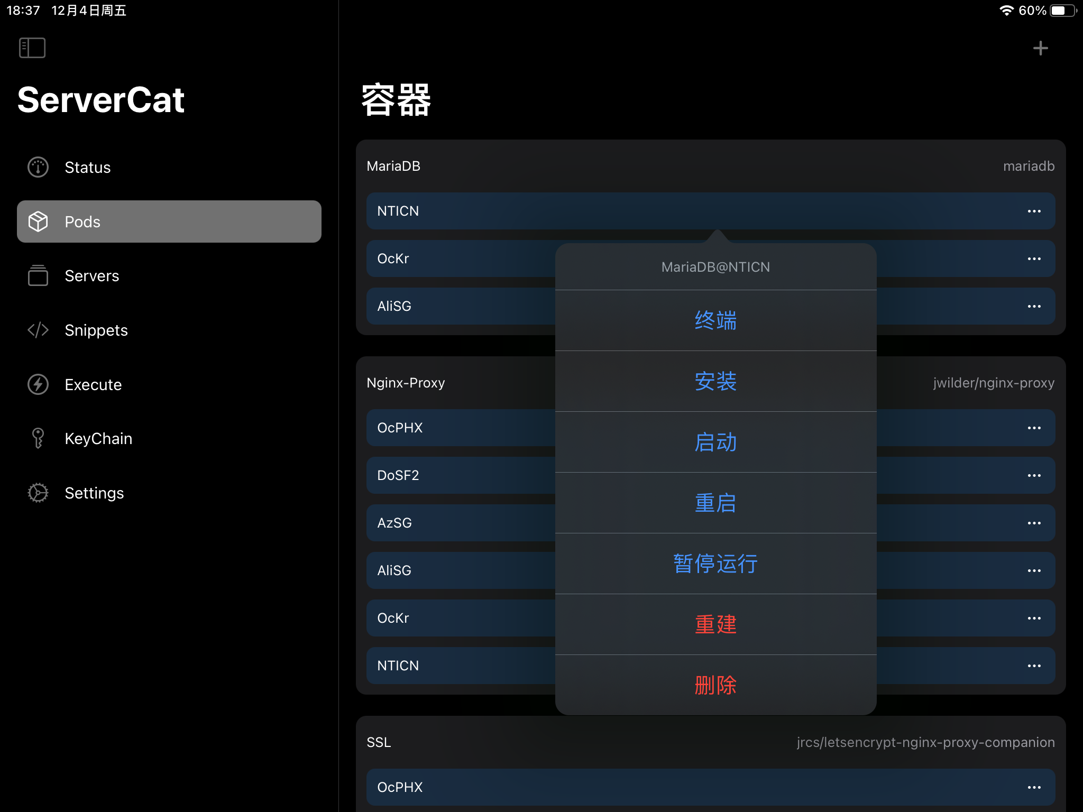Open Snippets code brackets icon

pyautogui.click(x=38, y=330)
